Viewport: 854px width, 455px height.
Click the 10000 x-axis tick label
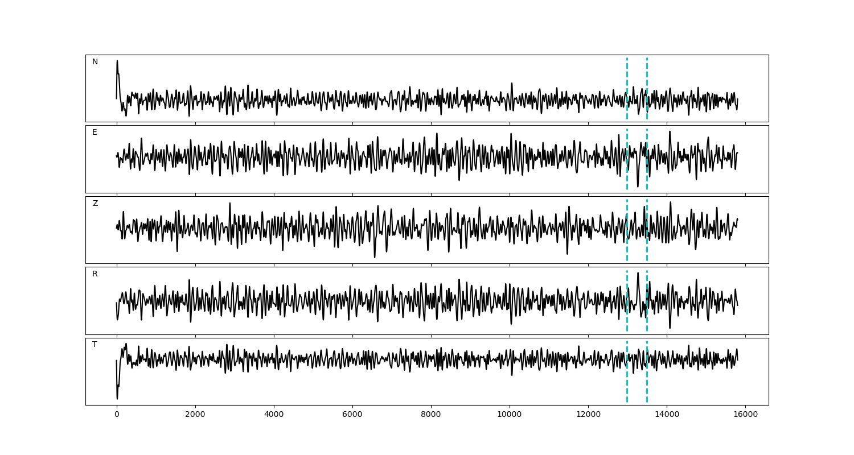[x=510, y=415]
